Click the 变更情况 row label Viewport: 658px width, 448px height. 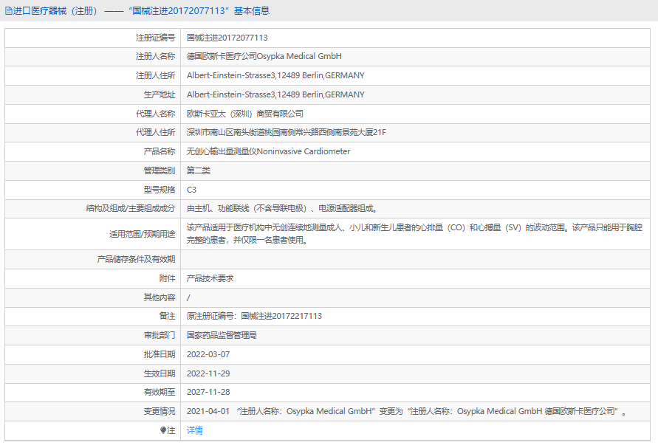[160, 412]
